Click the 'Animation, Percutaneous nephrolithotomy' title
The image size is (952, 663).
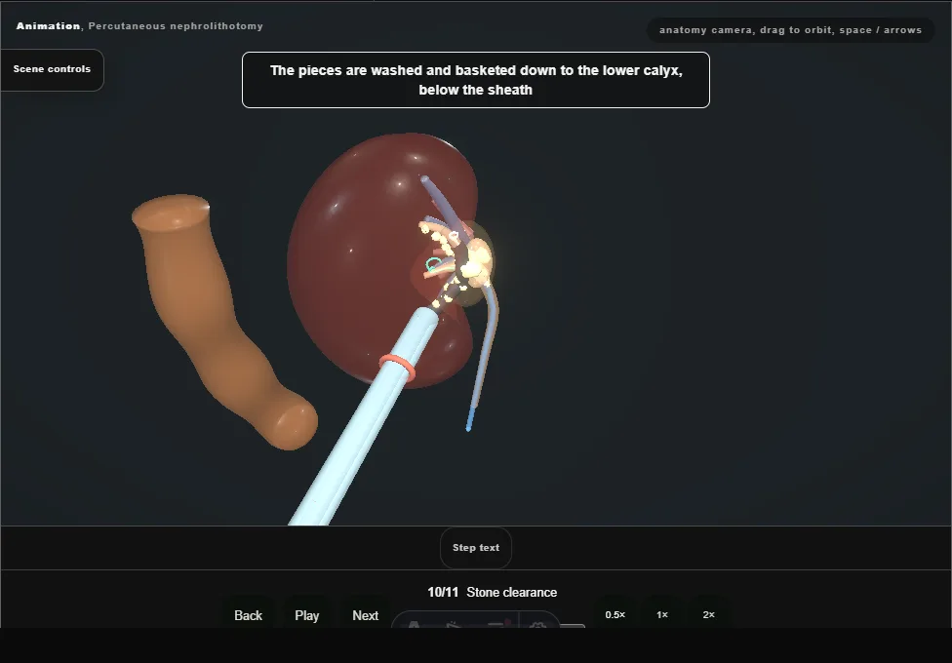tap(139, 26)
